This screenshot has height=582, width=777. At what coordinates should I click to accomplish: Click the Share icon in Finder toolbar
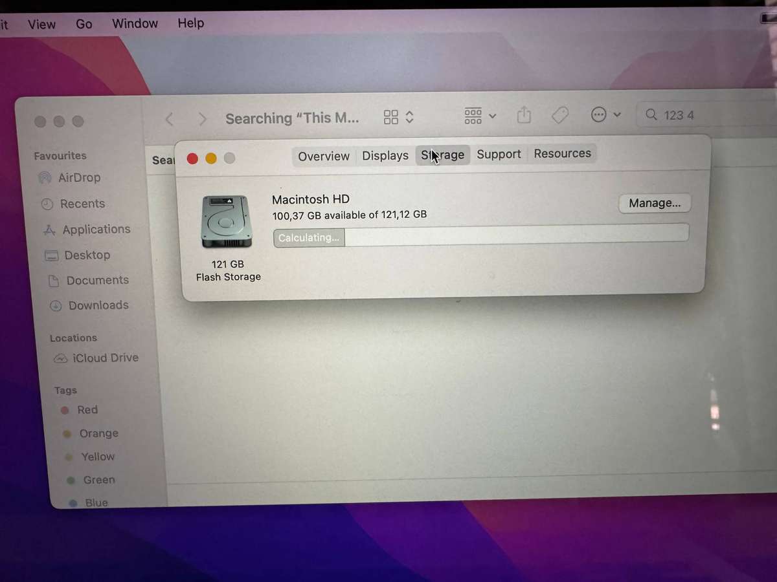tap(524, 115)
